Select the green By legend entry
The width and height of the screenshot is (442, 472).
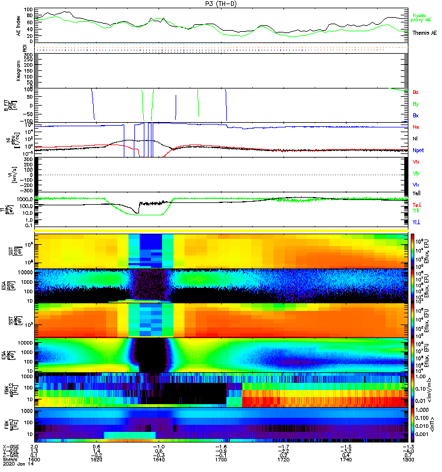click(415, 104)
